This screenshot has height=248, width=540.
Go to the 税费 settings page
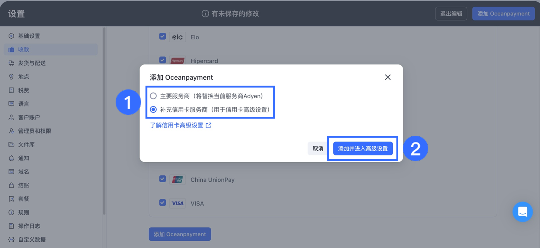point(51,90)
